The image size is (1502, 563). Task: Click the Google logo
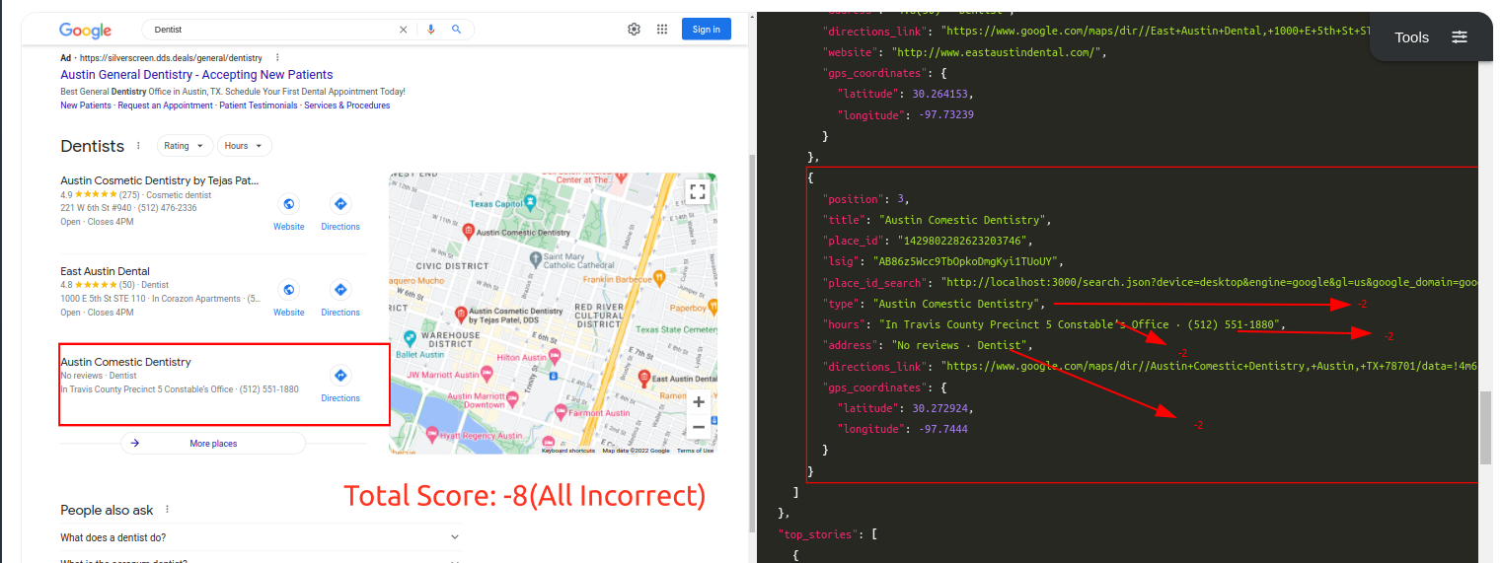pyautogui.click(x=85, y=31)
